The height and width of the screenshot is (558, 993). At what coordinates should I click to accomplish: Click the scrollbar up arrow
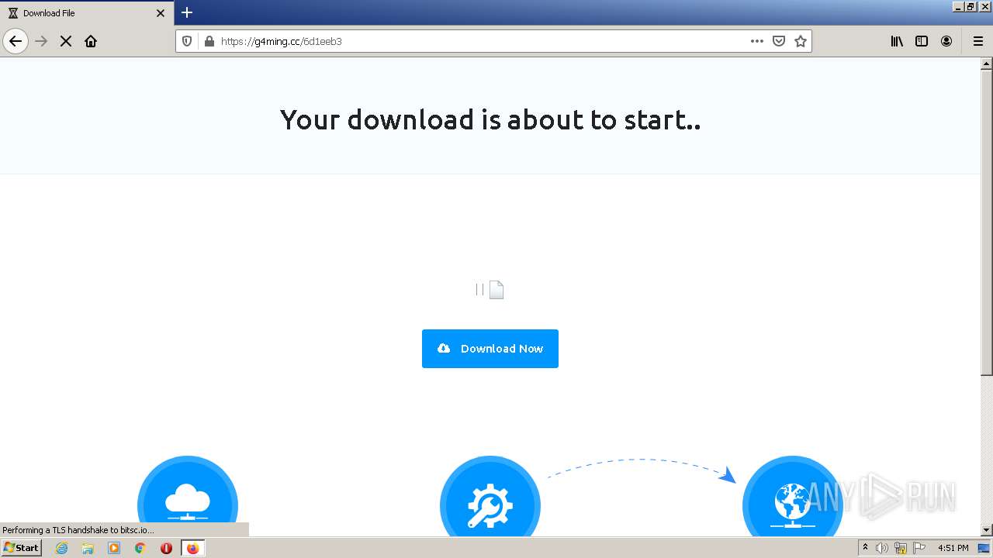[987, 64]
